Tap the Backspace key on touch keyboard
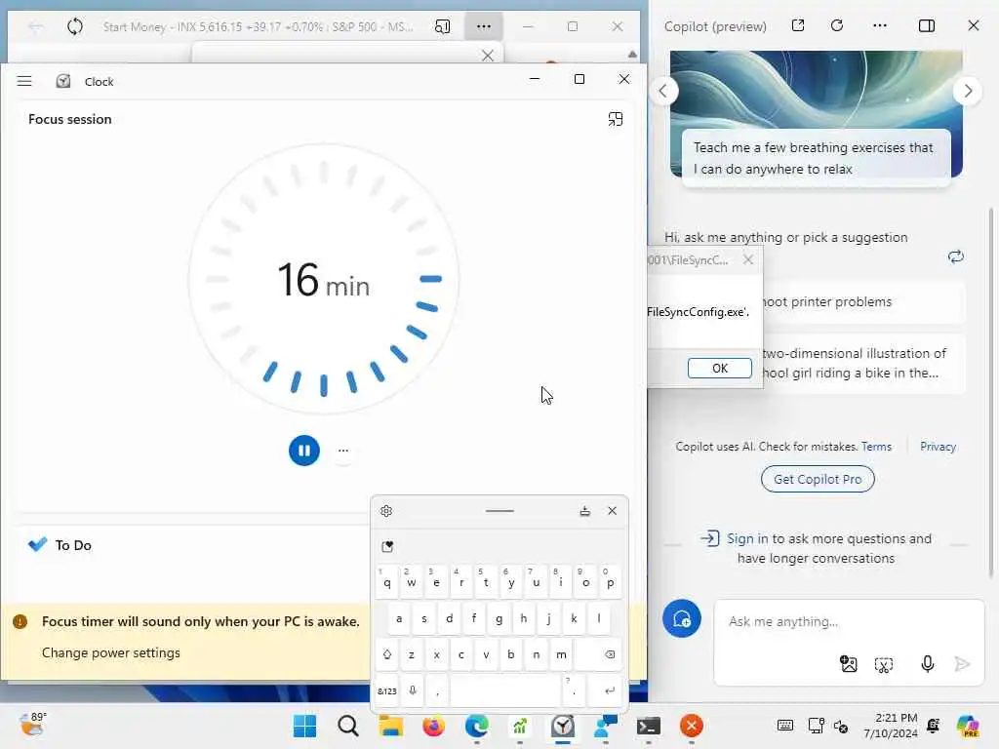The width and height of the screenshot is (999, 749). [598, 654]
